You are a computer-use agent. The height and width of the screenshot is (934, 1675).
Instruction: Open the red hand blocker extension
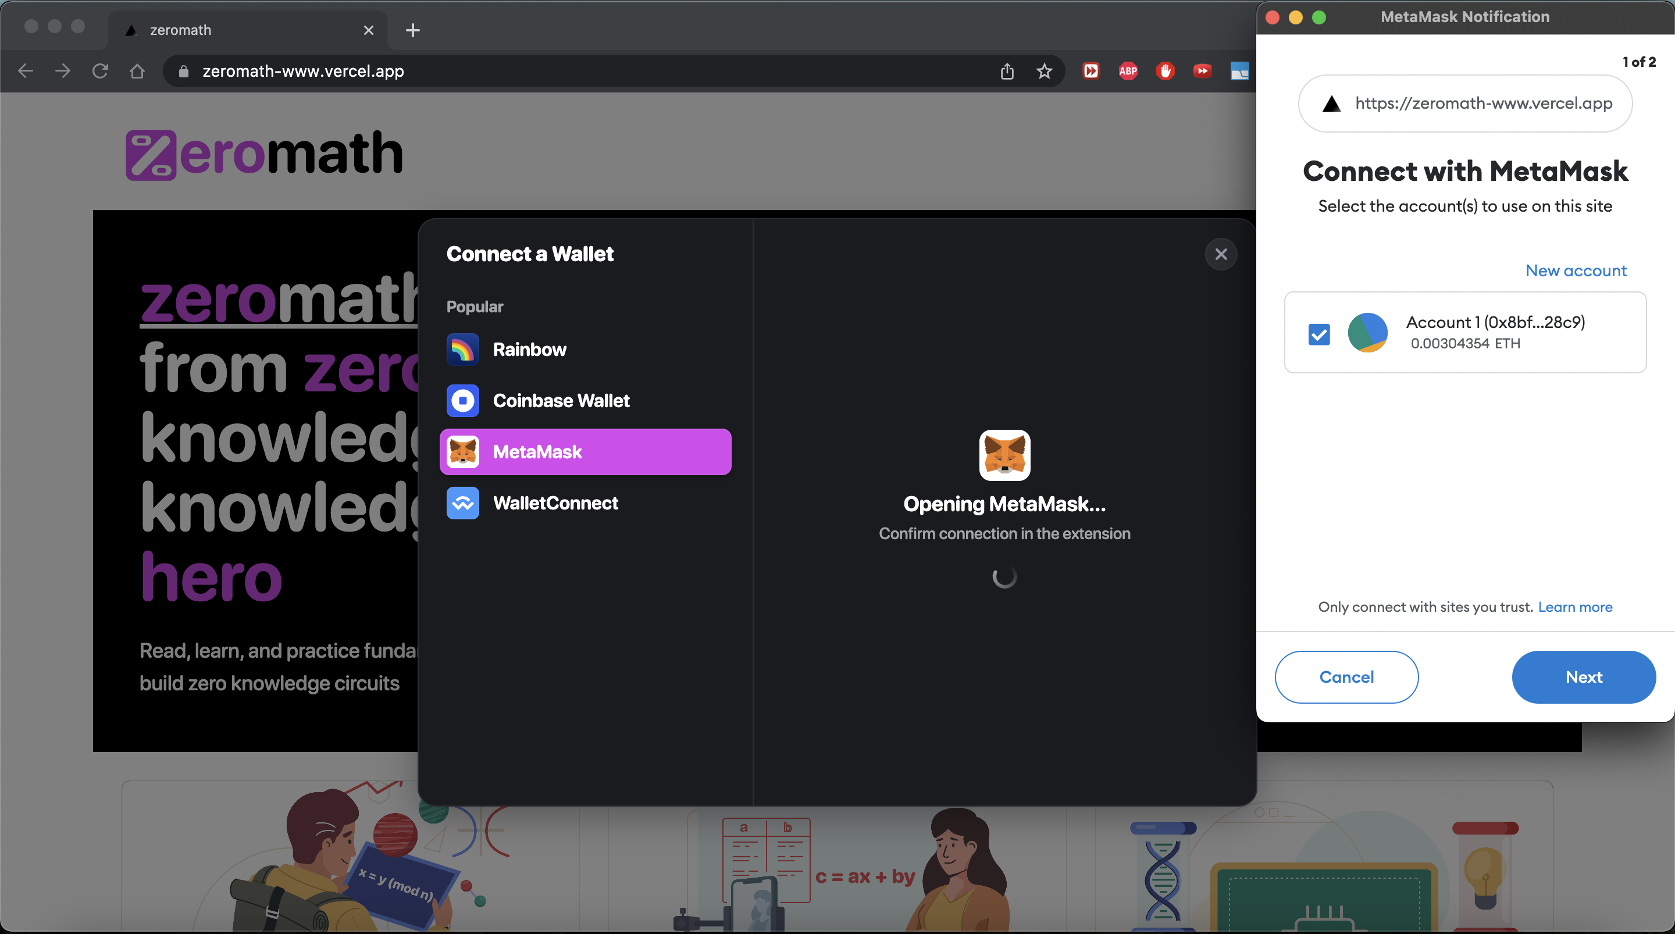click(1164, 71)
